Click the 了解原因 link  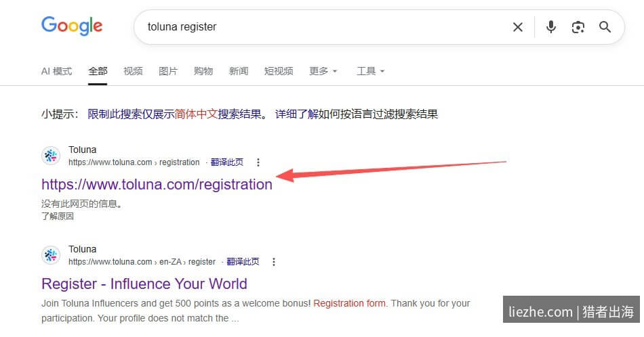pos(58,216)
